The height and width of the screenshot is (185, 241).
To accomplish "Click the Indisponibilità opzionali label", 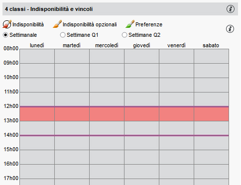I will click(90, 24).
